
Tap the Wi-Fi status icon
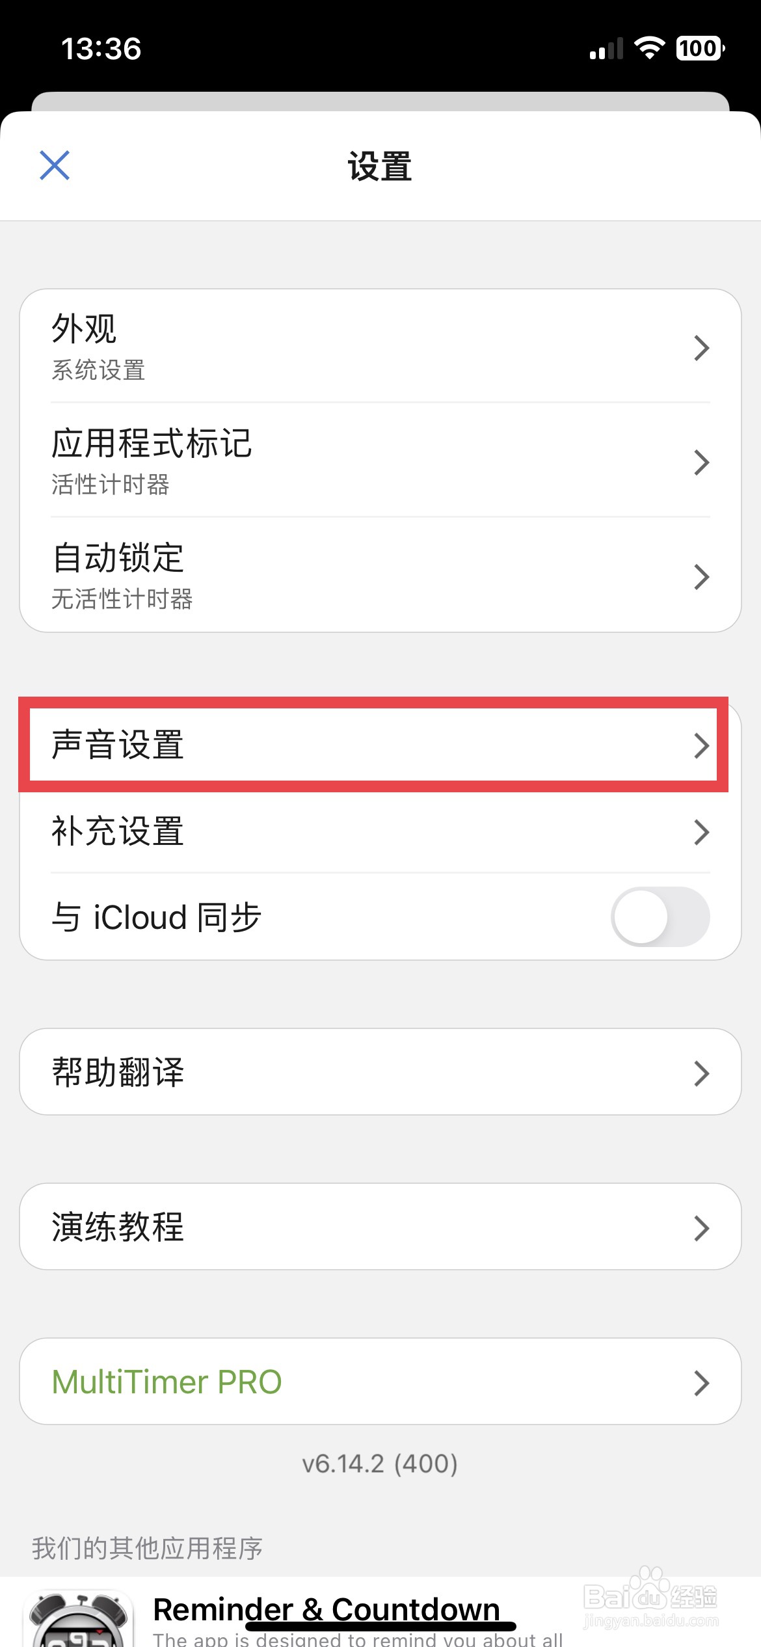[649, 48]
